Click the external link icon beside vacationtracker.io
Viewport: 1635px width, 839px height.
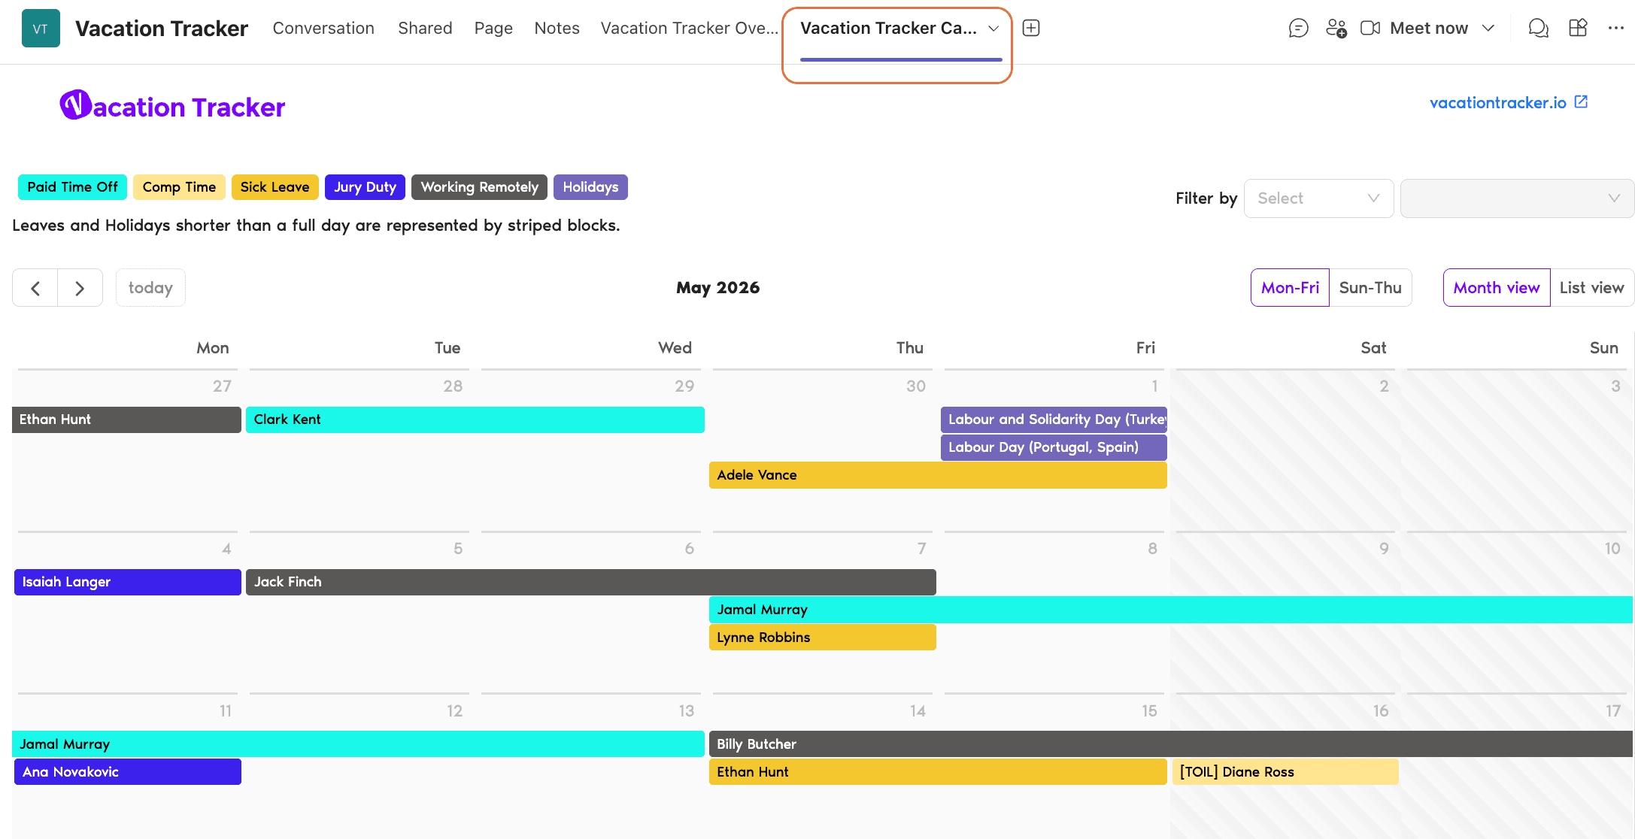tap(1581, 102)
